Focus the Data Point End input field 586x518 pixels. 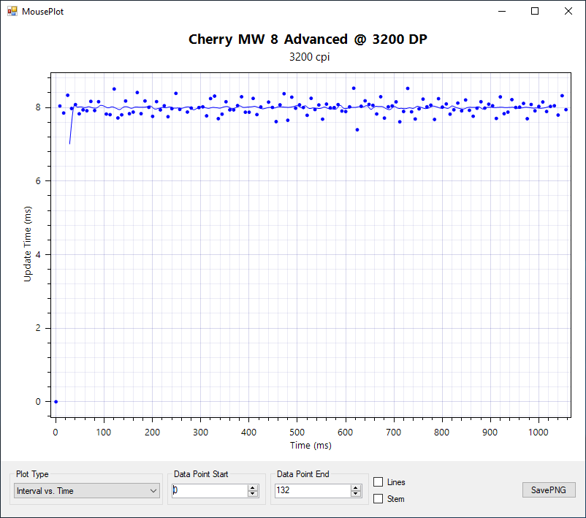(x=313, y=490)
